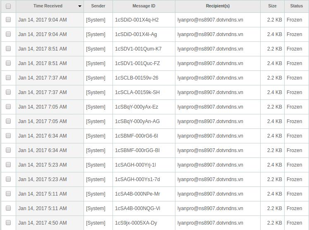Open message ID 1cSDV1-001Quc-FZ
The image size is (309, 230).
137,63
